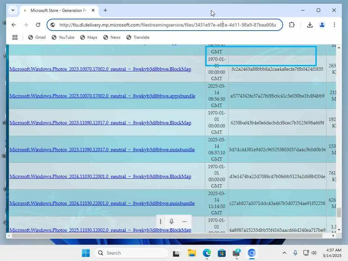Select hash 4a8987a15233dbb55f4165aacd66d240ea717be9
Image resolution: width=348 pixels, height=261 pixels.
click(x=277, y=230)
